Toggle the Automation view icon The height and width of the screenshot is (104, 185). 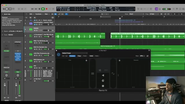(x=59, y=14)
